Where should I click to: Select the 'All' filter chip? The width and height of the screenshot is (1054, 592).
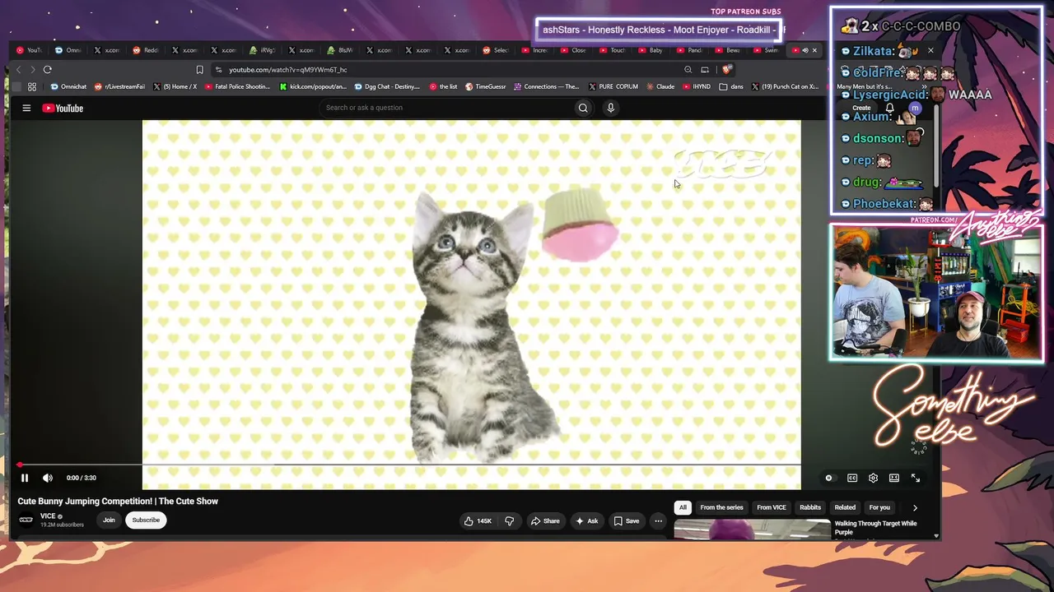coord(683,507)
